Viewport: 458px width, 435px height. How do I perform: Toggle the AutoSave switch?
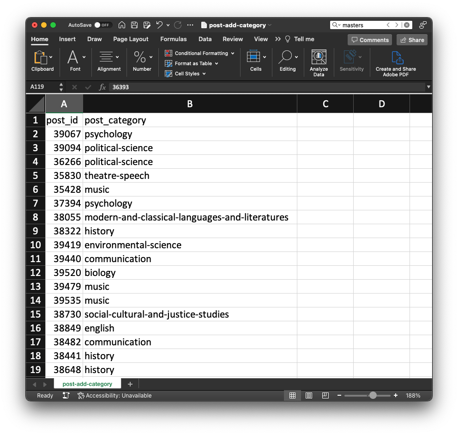(102, 25)
